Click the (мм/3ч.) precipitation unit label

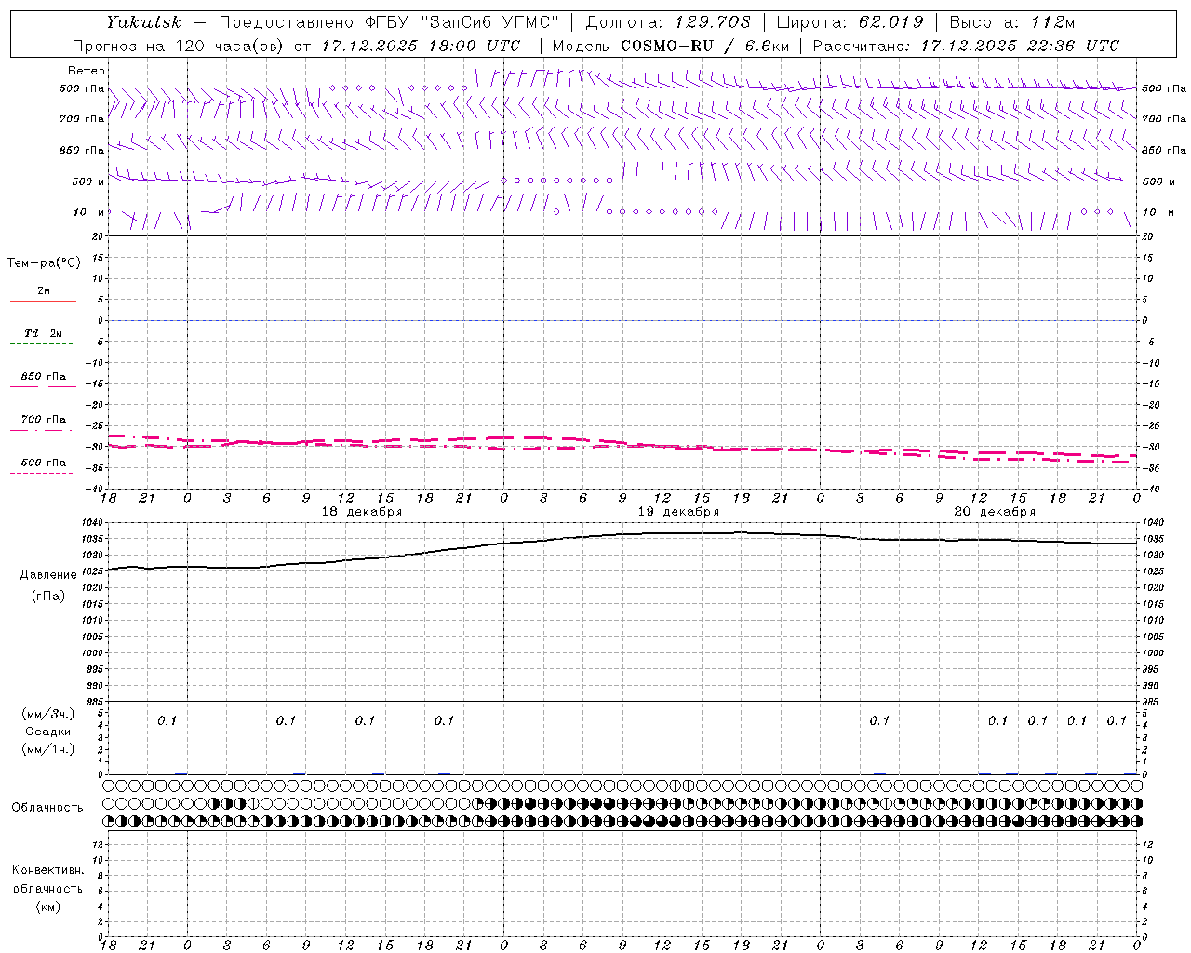coord(47,714)
